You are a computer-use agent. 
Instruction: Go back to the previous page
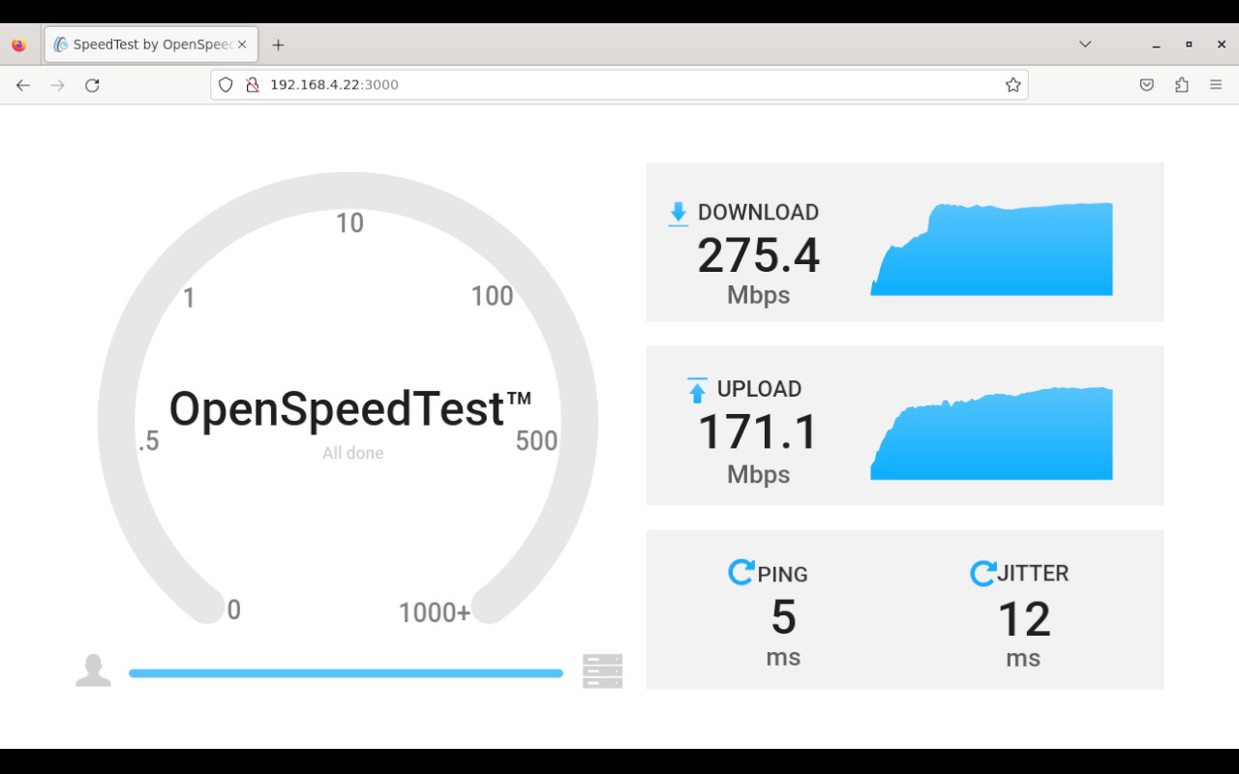point(23,85)
